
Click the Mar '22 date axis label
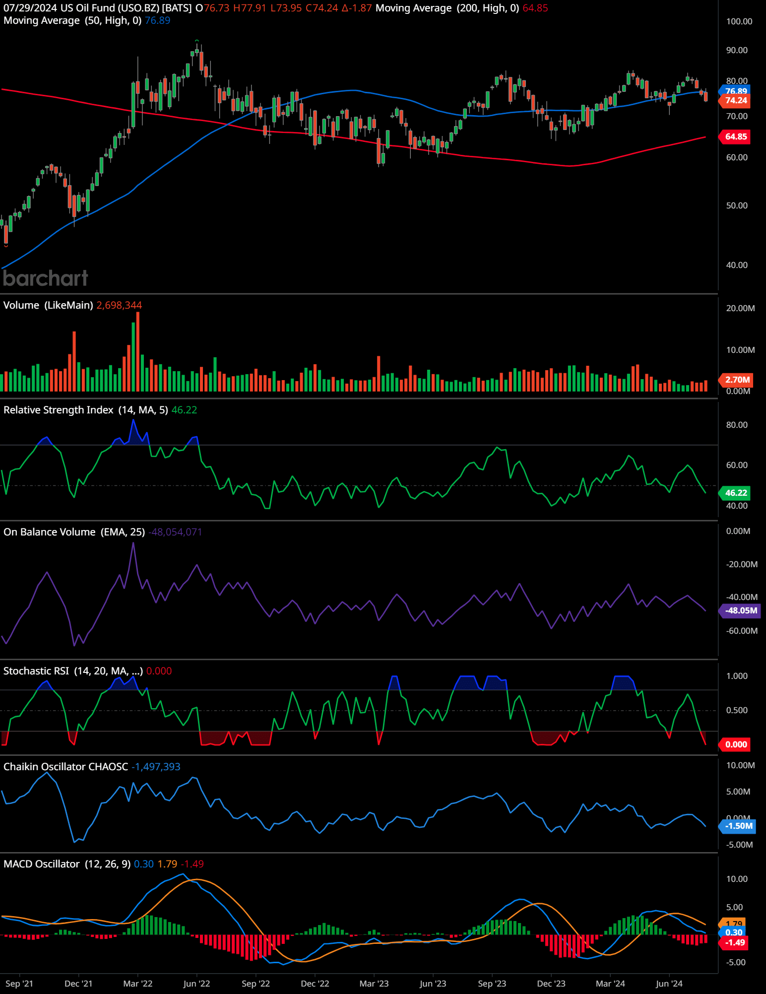(x=138, y=984)
